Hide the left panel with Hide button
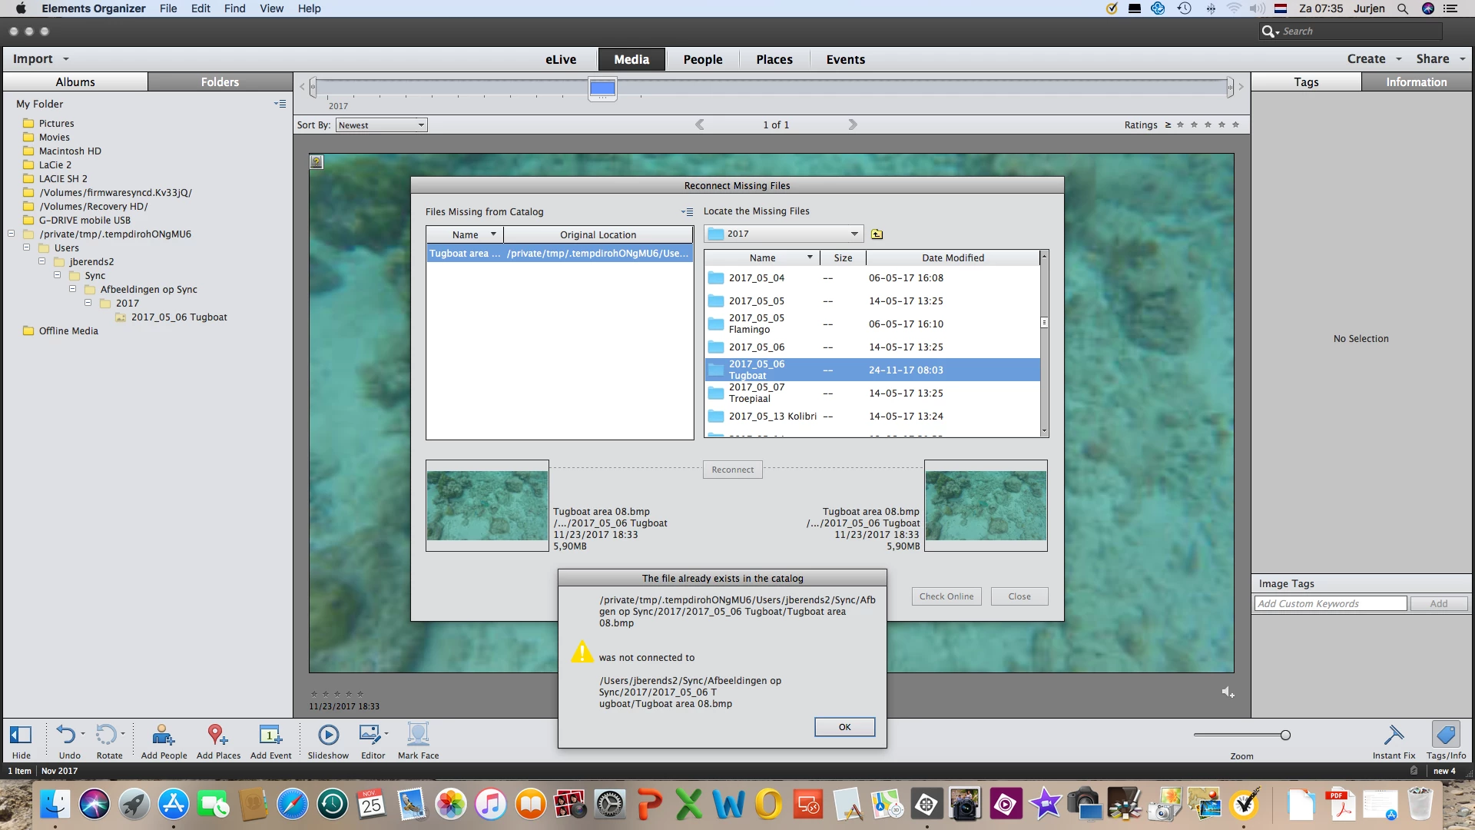Viewport: 1475px width, 830px height. (21, 735)
